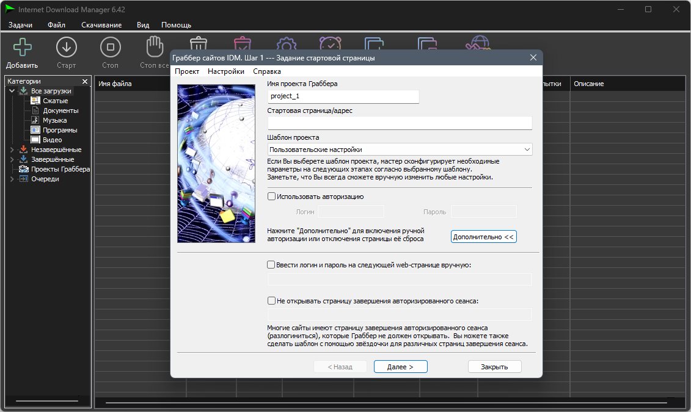The image size is (691, 412).
Task: Click the Добавить (add URL) toolbar icon
Action: tap(22, 47)
